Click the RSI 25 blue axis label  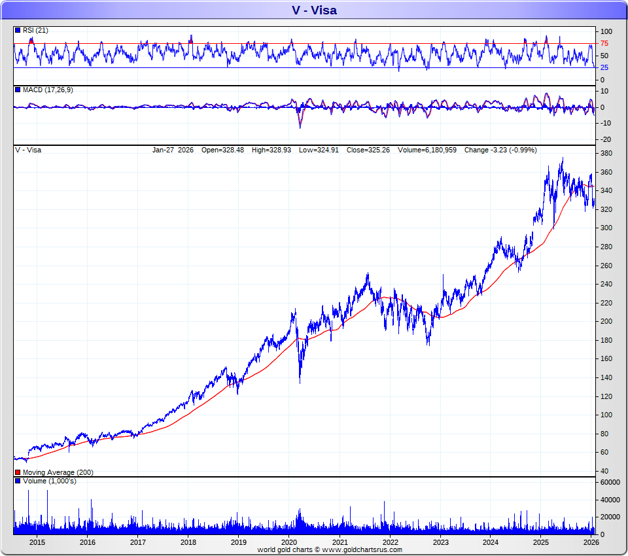(604, 67)
